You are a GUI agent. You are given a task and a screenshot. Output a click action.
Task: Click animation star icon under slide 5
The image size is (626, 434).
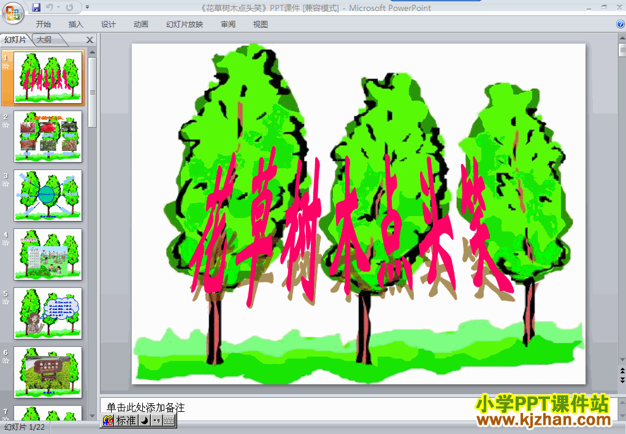pos(6,302)
